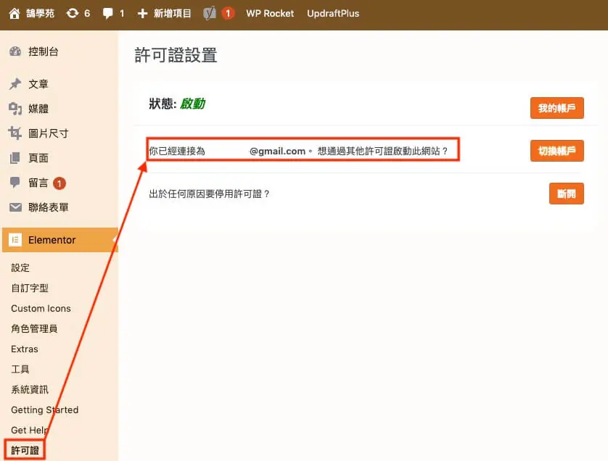Click the 圖片尺寸 crop icon
608x461 pixels.
[x=15, y=133]
